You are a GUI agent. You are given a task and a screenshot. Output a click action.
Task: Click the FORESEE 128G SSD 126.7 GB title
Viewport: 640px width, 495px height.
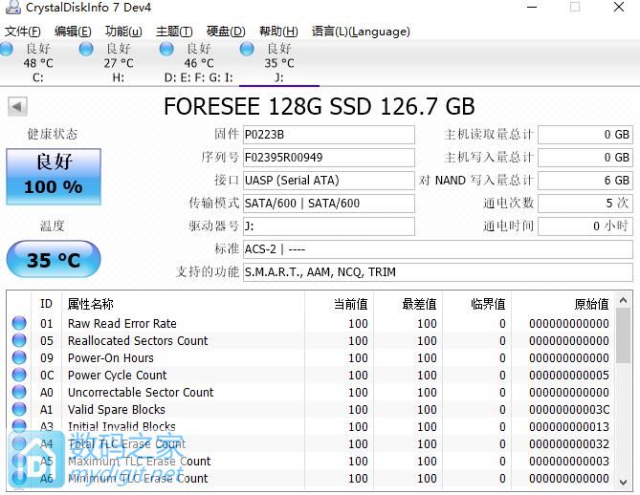click(x=320, y=106)
